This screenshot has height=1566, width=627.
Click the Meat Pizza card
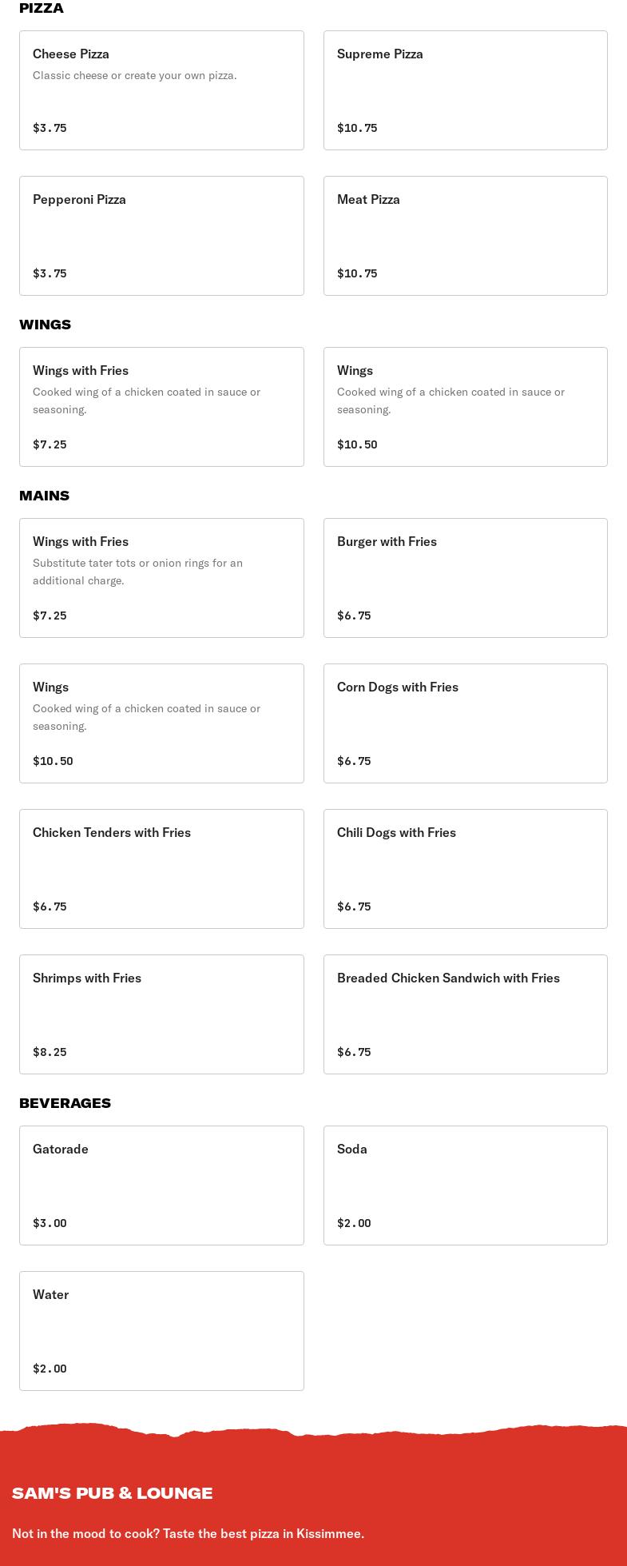click(x=465, y=236)
